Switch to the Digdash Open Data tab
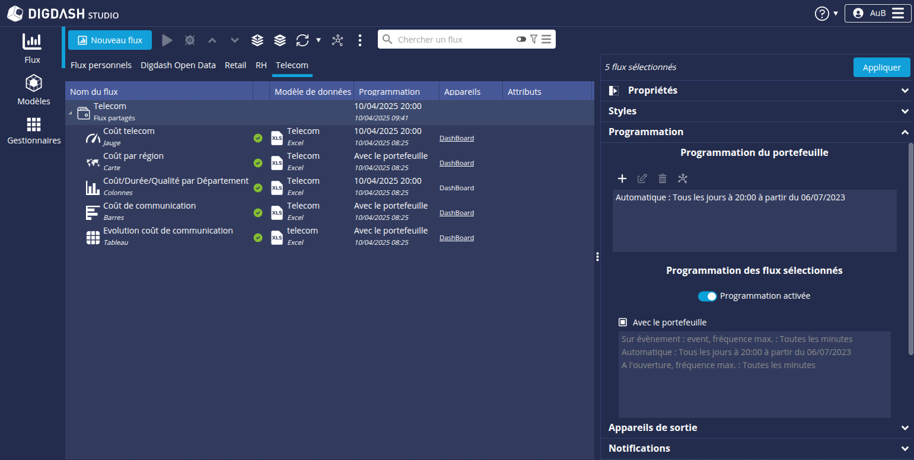The image size is (914, 460). (x=178, y=65)
